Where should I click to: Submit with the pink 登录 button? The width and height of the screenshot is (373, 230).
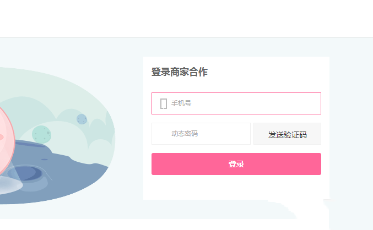(x=236, y=164)
